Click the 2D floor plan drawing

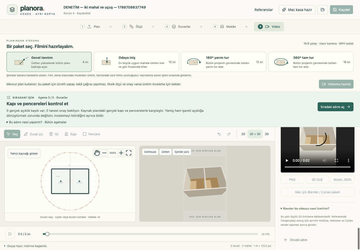[70, 181]
